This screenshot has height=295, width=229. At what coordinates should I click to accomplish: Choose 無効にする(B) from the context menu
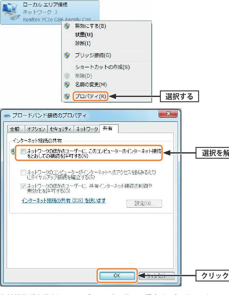tap(90, 26)
